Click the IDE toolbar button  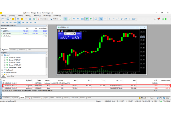point(18,19)
